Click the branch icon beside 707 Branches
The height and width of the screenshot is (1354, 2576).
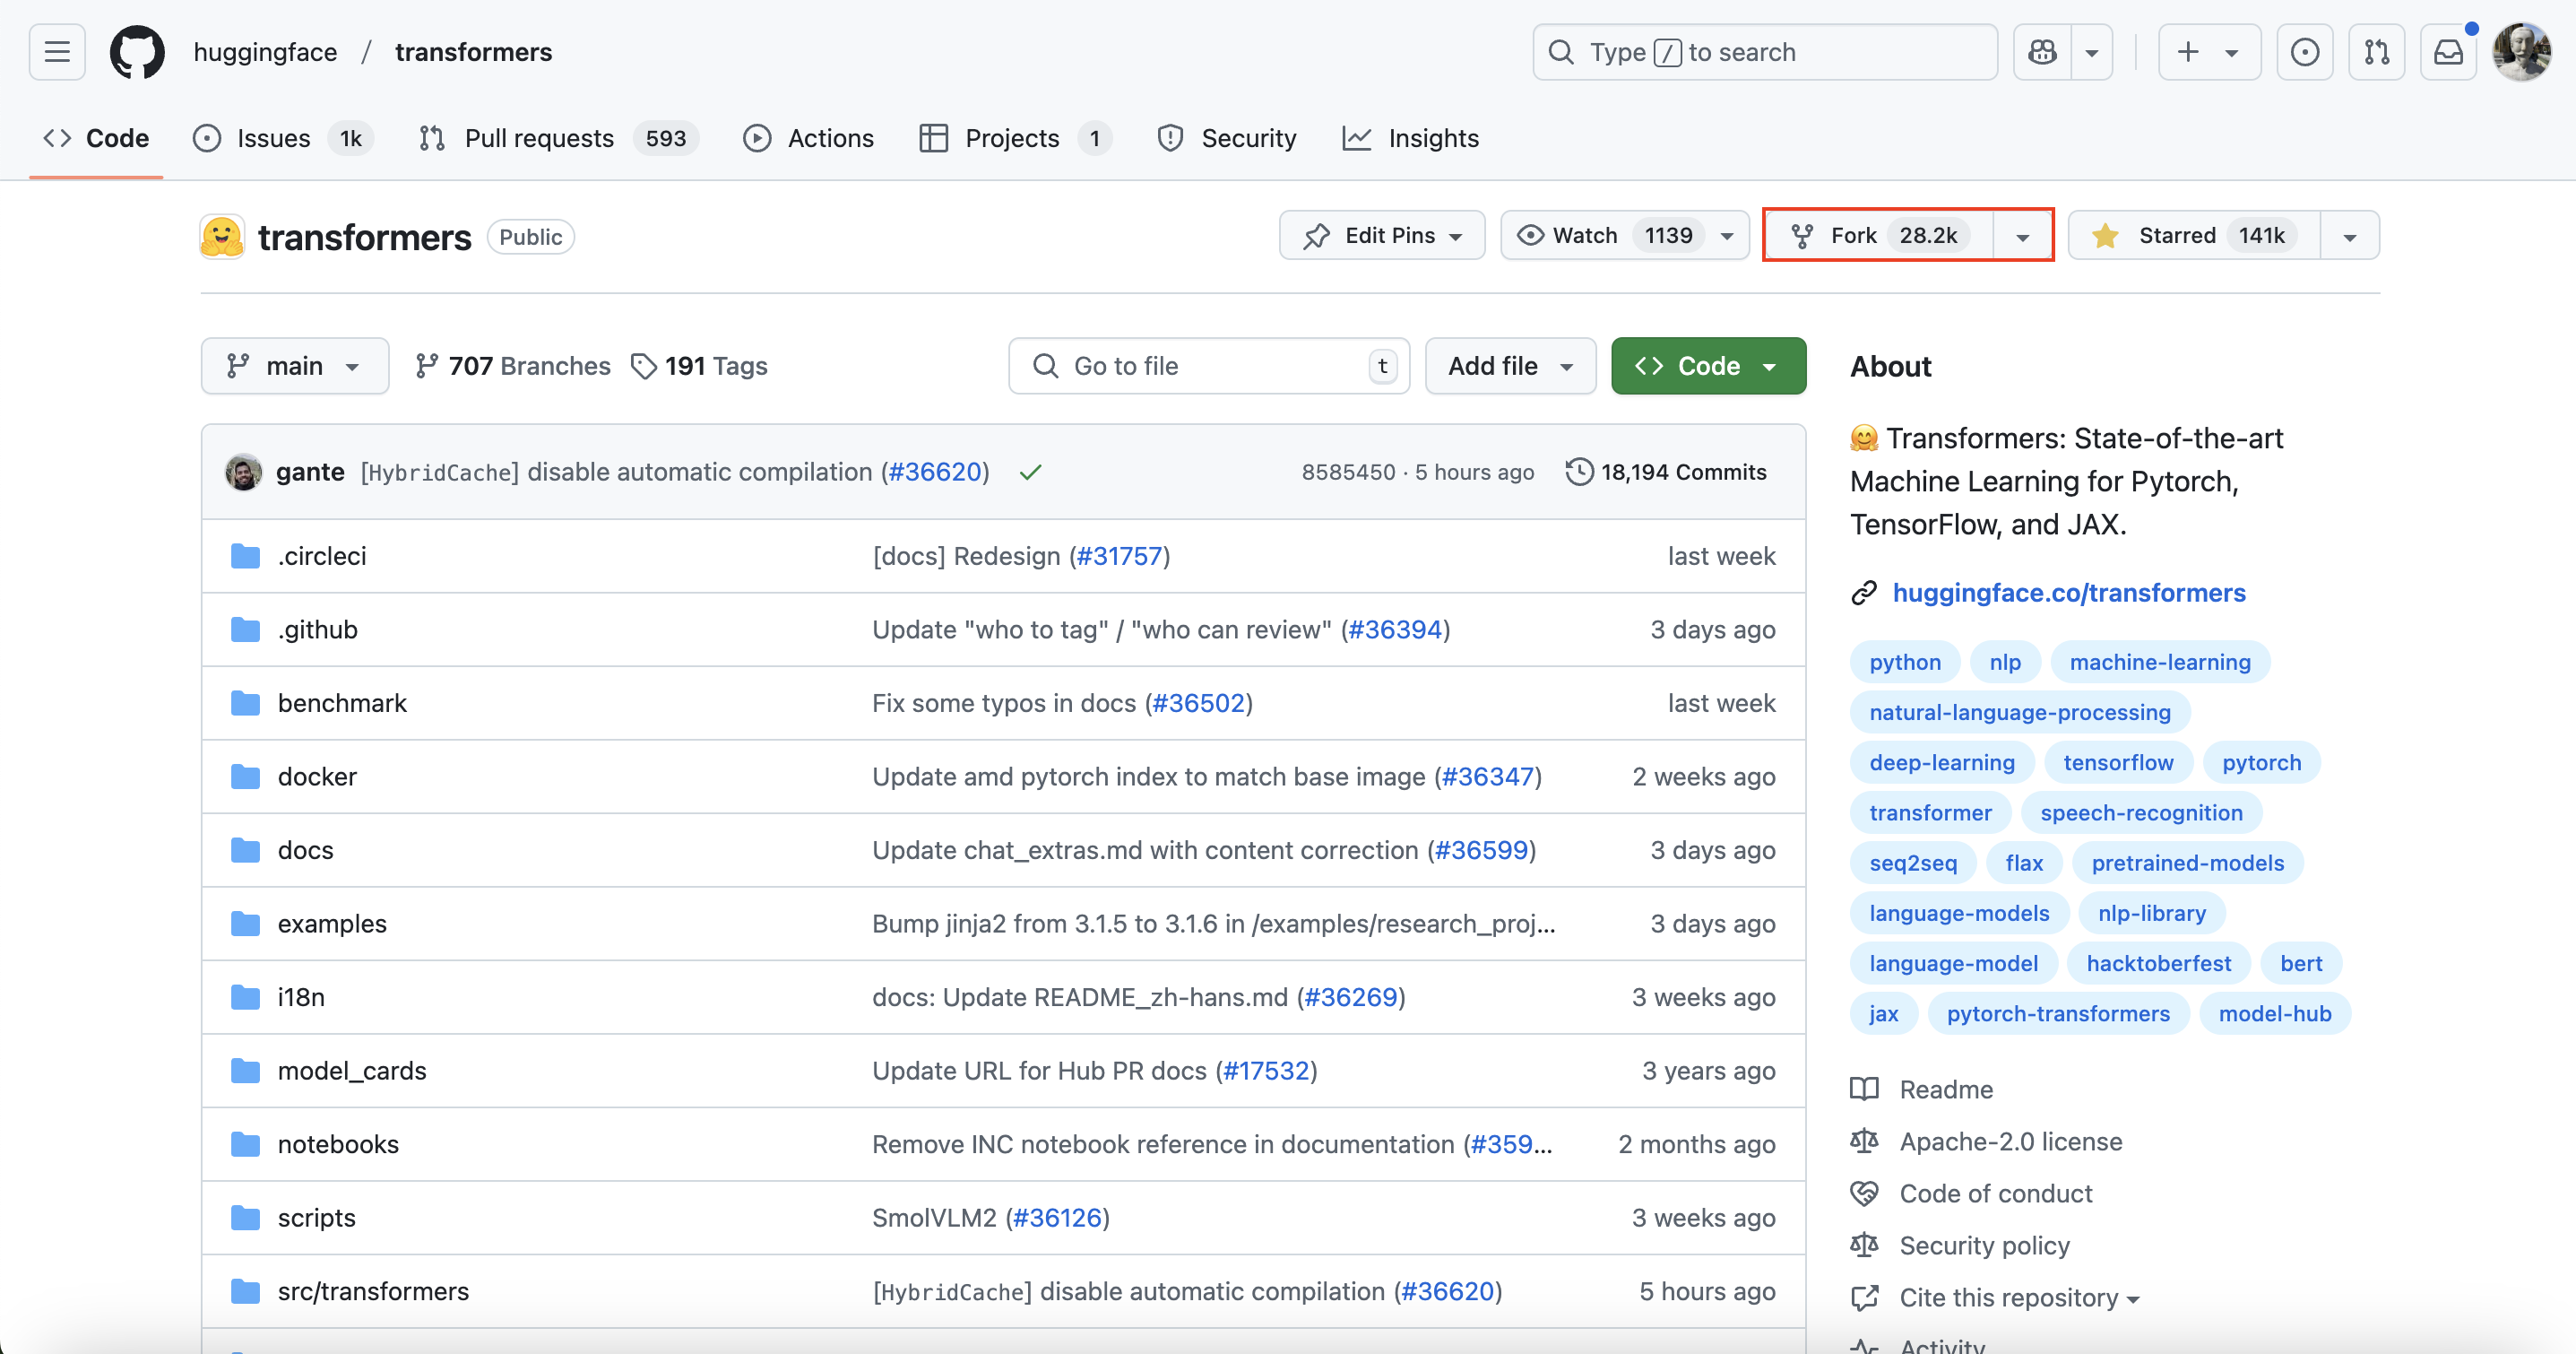pyautogui.click(x=427, y=366)
